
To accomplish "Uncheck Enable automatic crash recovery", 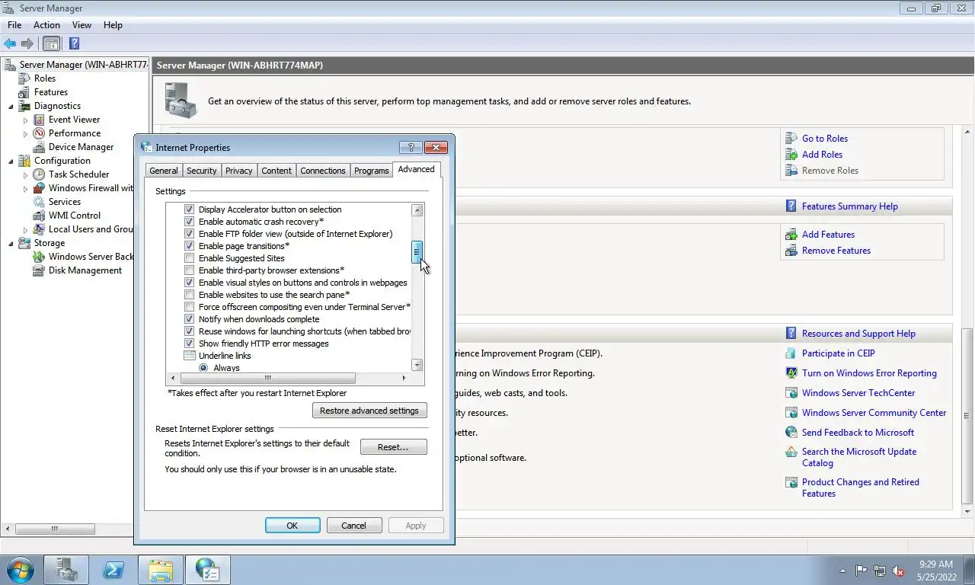I will 190,222.
